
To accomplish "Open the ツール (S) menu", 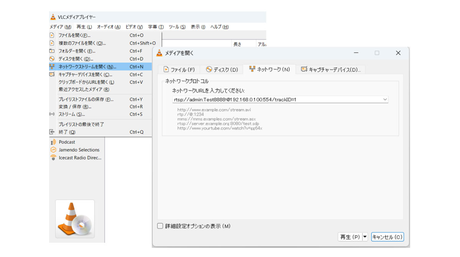I will click(177, 27).
